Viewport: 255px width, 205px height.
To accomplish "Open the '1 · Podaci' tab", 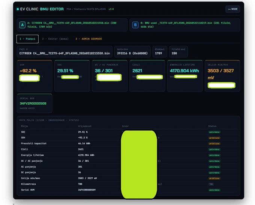I will pyautogui.click(x=27, y=39).
